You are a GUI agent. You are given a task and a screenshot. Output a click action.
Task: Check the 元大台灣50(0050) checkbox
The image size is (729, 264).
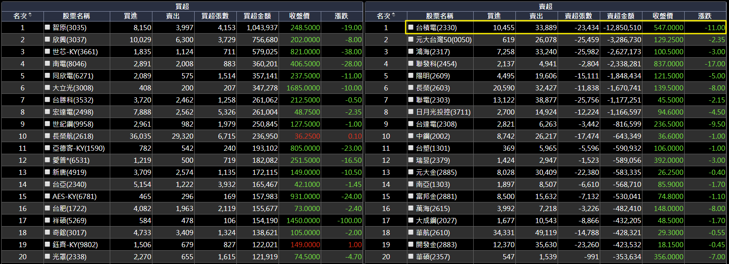(x=411, y=39)
